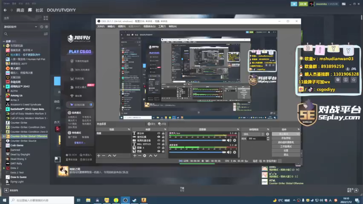Adjust transition duration stepper at 300 ms
The image size is (363, 204).
pos(268,139)
